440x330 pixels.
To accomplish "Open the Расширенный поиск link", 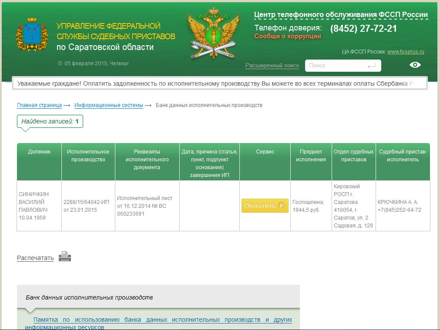I will (272, 66).
